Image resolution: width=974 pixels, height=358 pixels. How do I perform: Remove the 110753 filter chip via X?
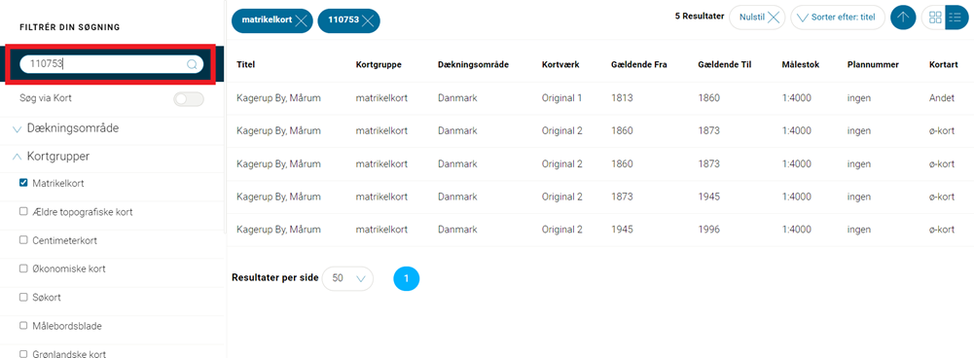[x=369, y=20]
